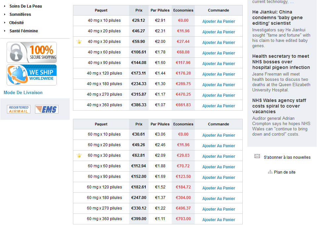Add 40 mg x 270 pilules to cart
Viewport: 317px width, 231px height.
(x=219, y=95)
